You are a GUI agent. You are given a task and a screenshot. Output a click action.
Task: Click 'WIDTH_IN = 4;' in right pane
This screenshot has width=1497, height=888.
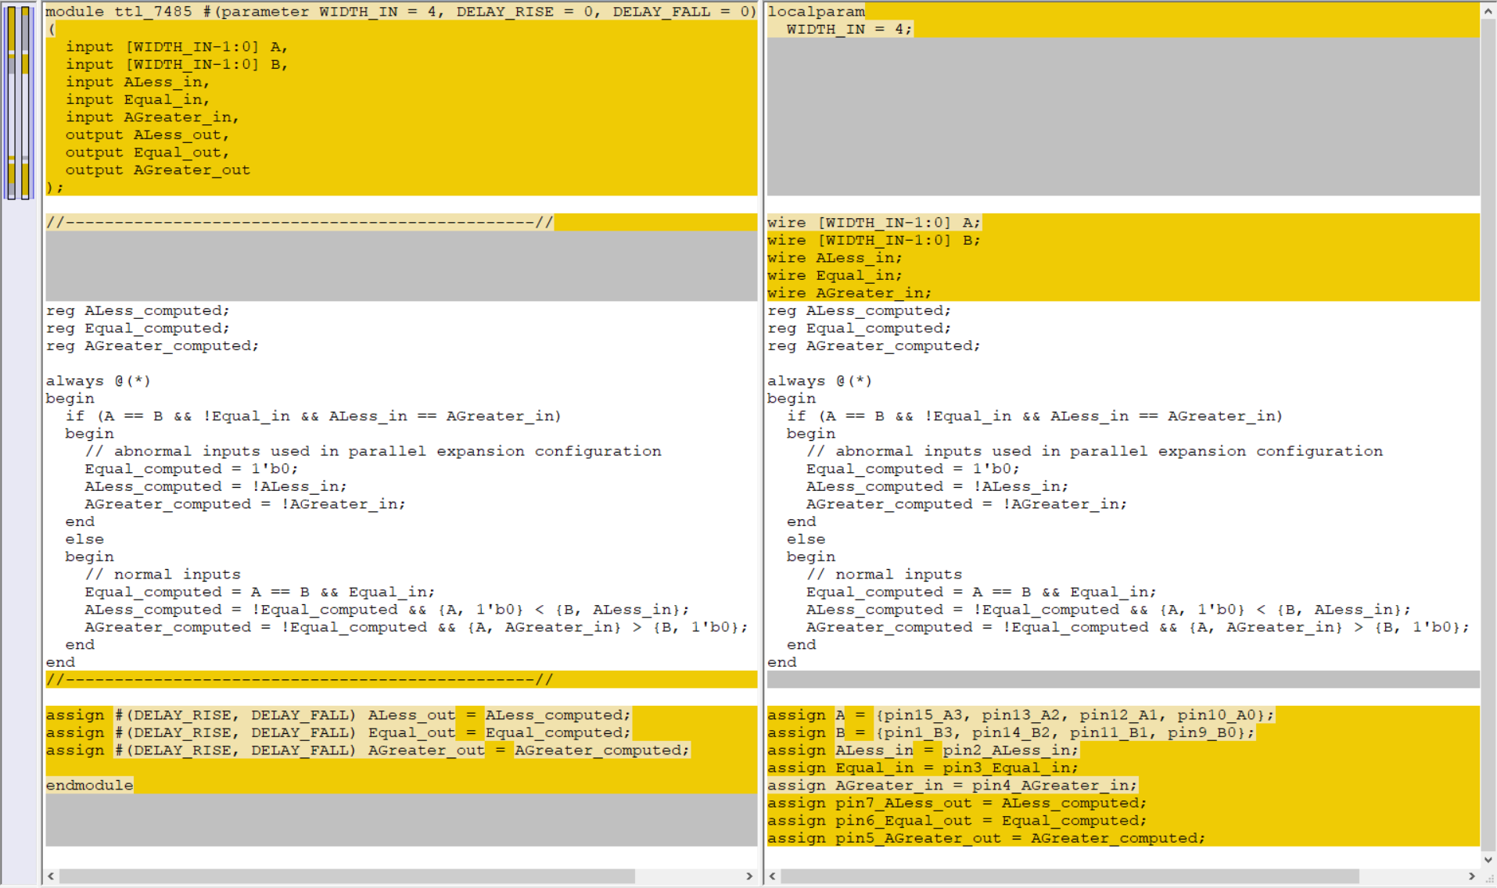[849, 29]
